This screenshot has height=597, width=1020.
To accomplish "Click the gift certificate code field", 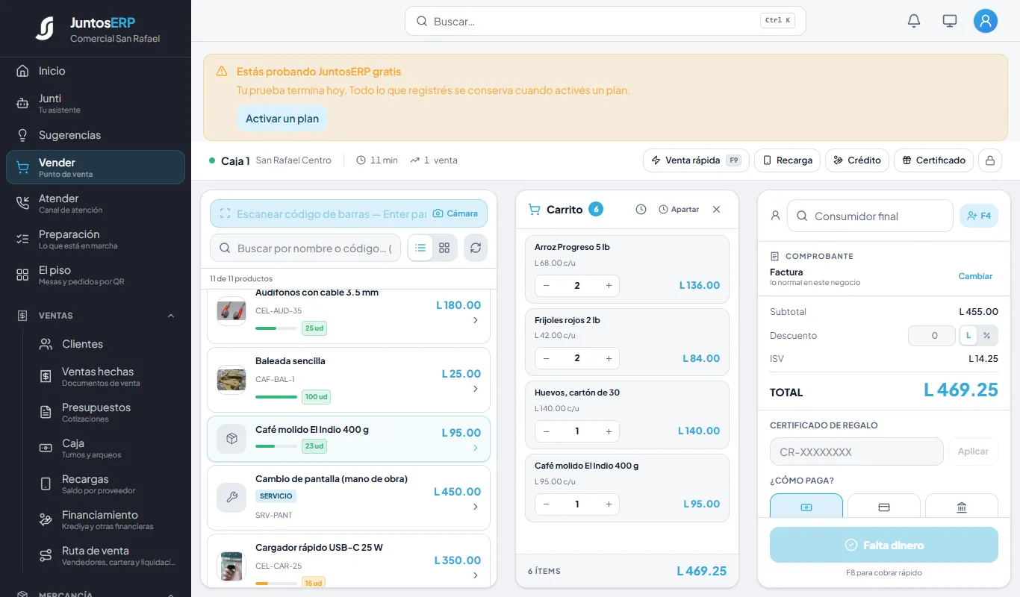I will tap(856, 451).
